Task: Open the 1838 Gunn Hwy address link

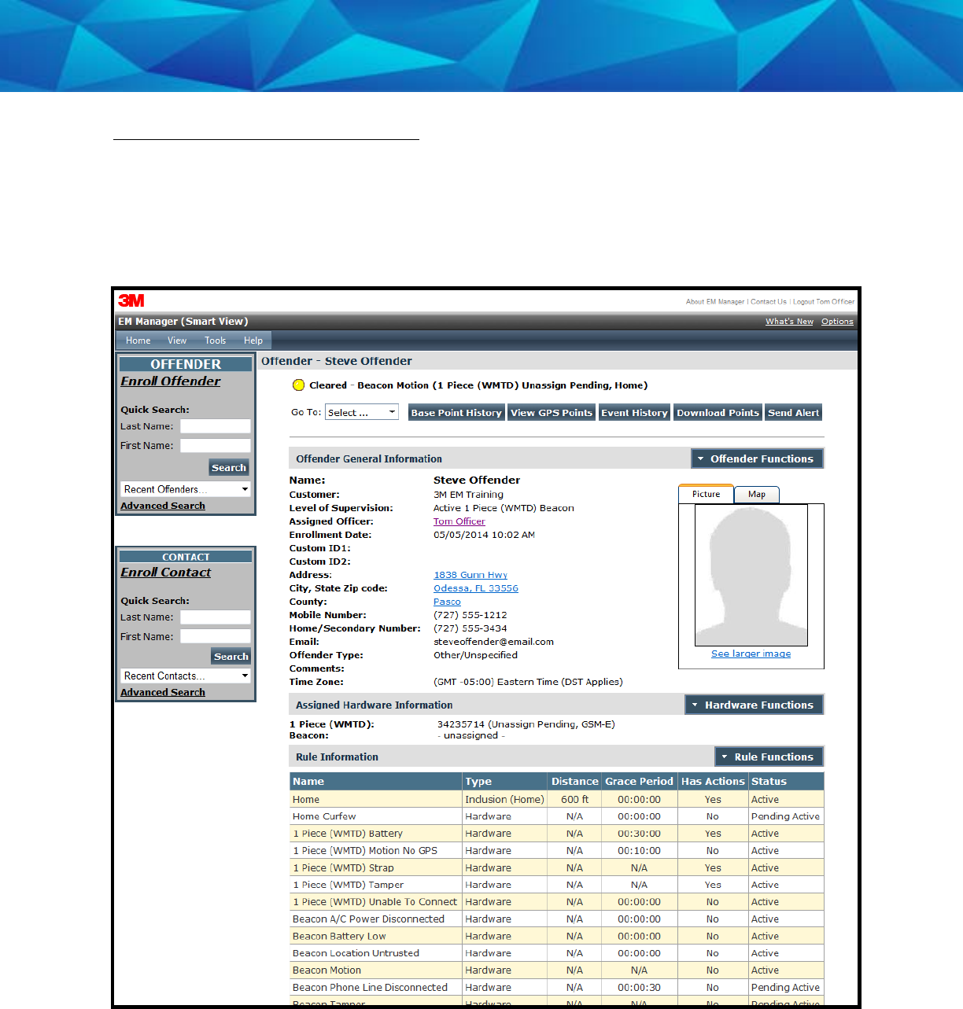Action: [x=470, y=575]
